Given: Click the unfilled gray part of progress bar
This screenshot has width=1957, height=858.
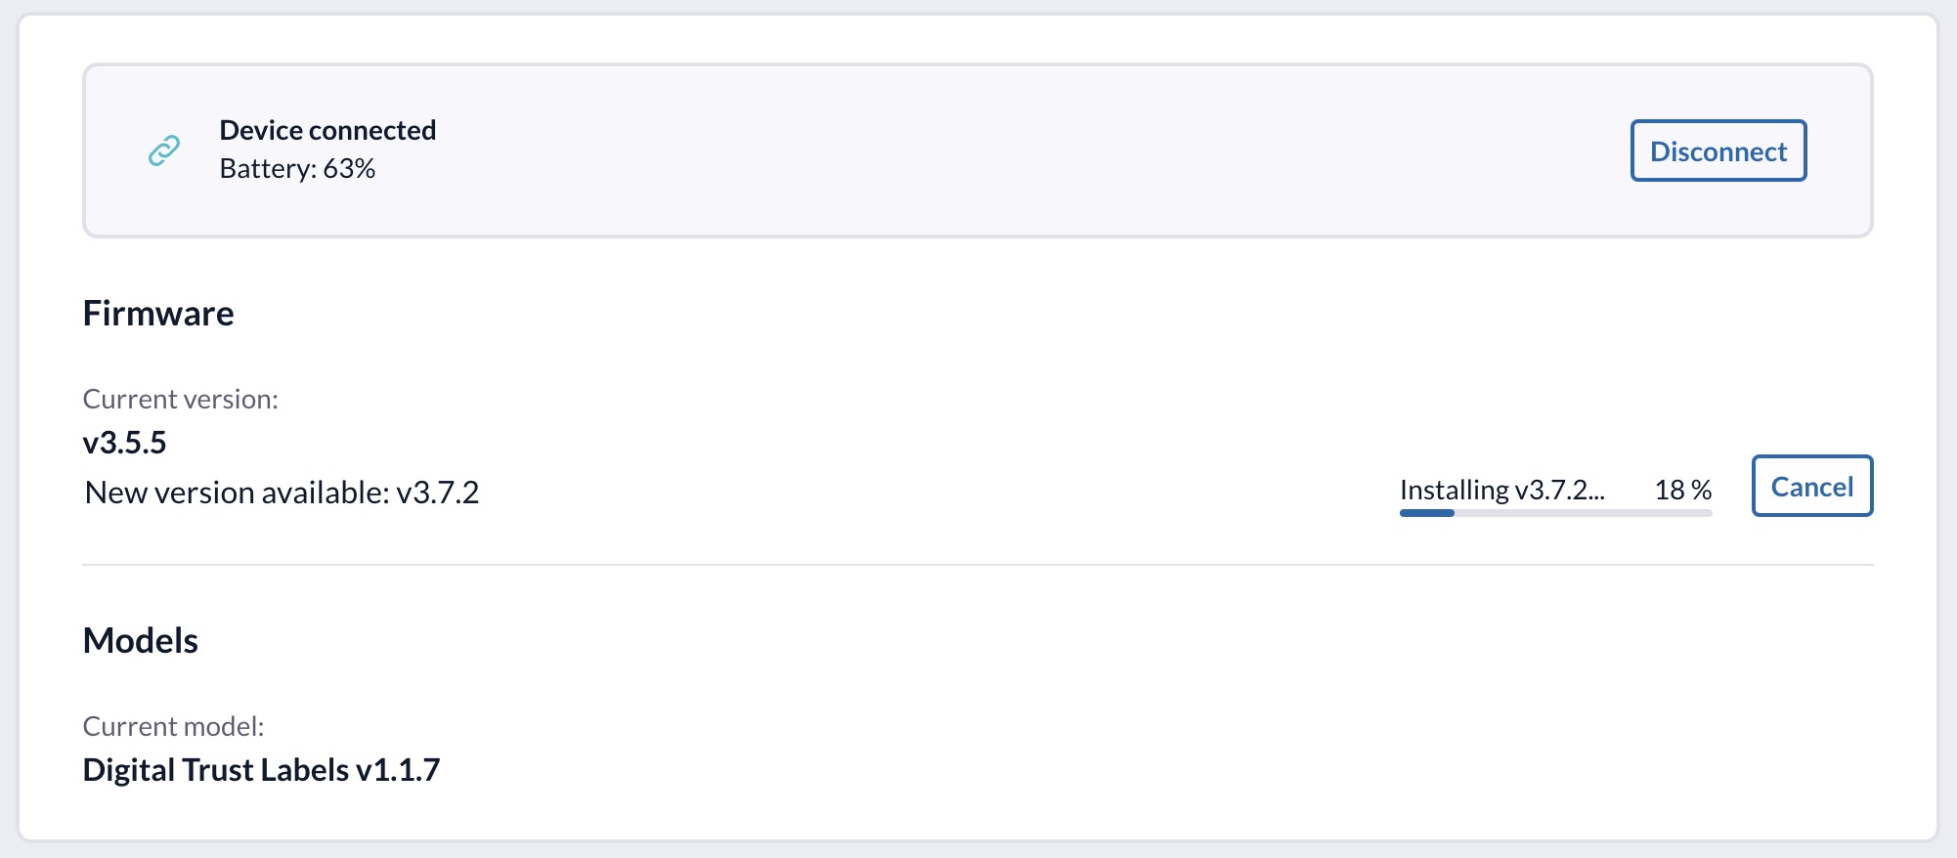Looking at the screenshot, I should pyautogui.click(x=1603, y=513).
